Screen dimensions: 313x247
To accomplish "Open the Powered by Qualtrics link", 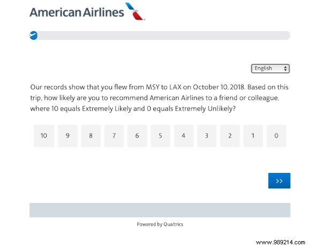I will coord(160,224).
